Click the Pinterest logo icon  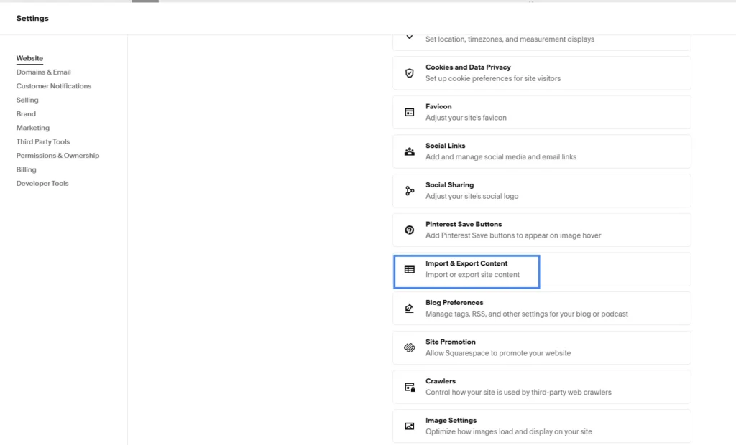[409, 230]
